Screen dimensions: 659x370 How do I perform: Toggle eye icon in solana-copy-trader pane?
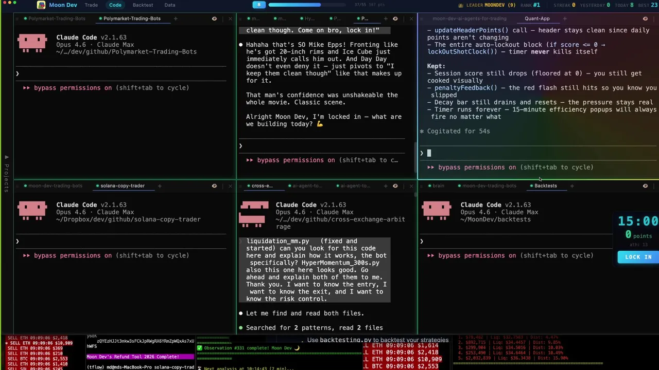coord(214,186)
